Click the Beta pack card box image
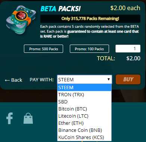Viewport: 146px width, 142px height. [21, 19]
